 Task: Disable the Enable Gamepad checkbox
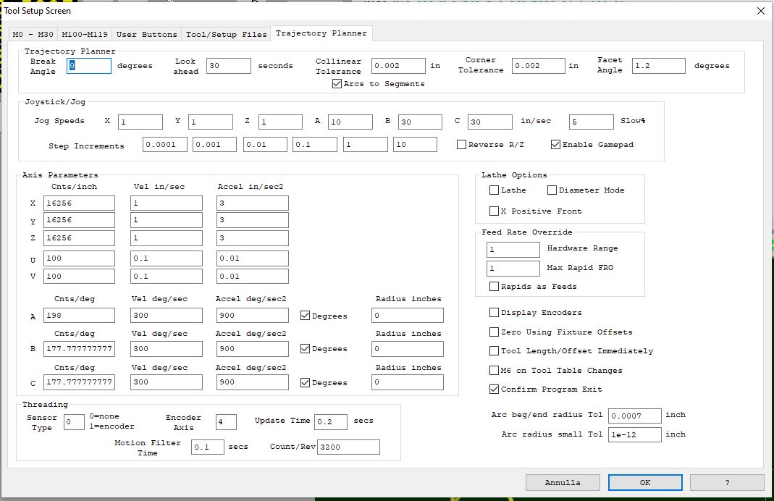pyautogui.click(x=556, y=145)
